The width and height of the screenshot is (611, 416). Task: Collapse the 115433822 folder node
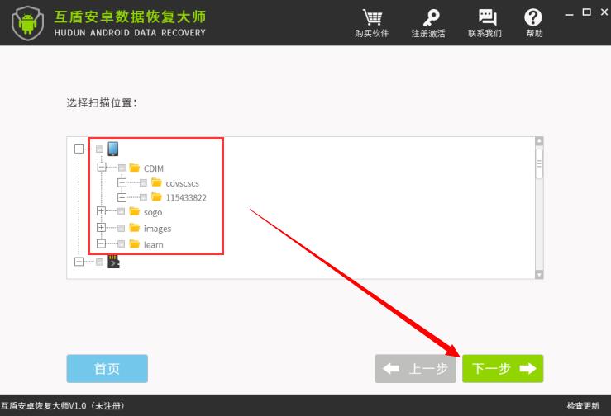point(122,197)
